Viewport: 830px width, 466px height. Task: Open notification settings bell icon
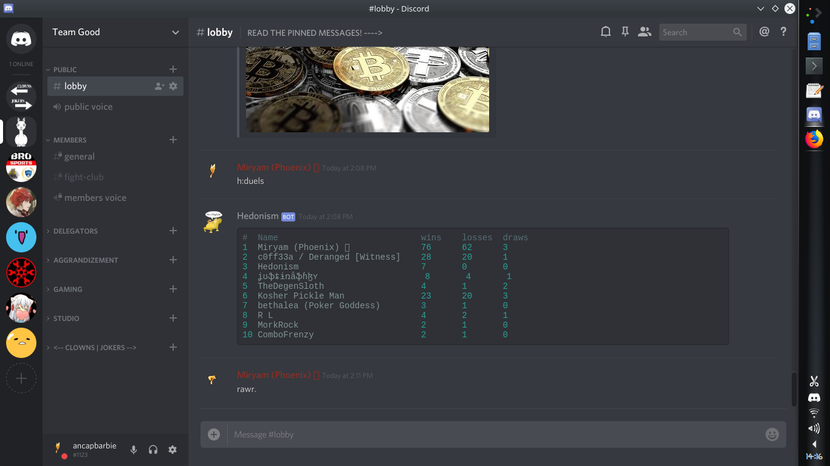606,32
